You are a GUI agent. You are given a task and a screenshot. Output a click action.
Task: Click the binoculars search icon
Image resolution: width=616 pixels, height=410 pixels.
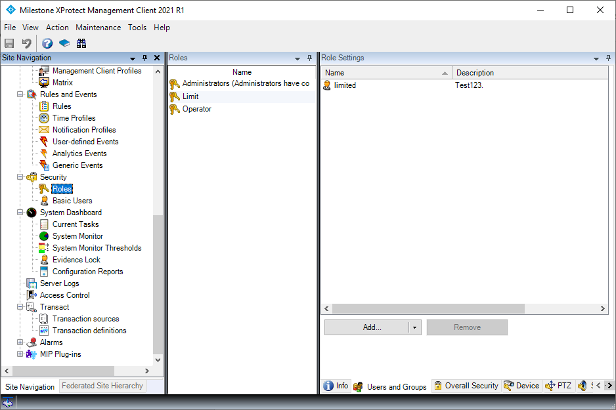point(81,43)
